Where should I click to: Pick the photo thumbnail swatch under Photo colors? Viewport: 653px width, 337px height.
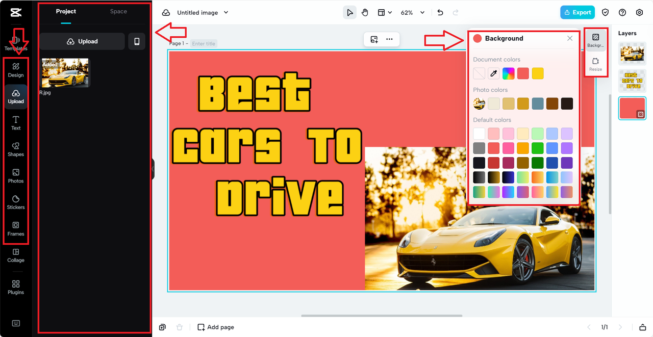479,103
